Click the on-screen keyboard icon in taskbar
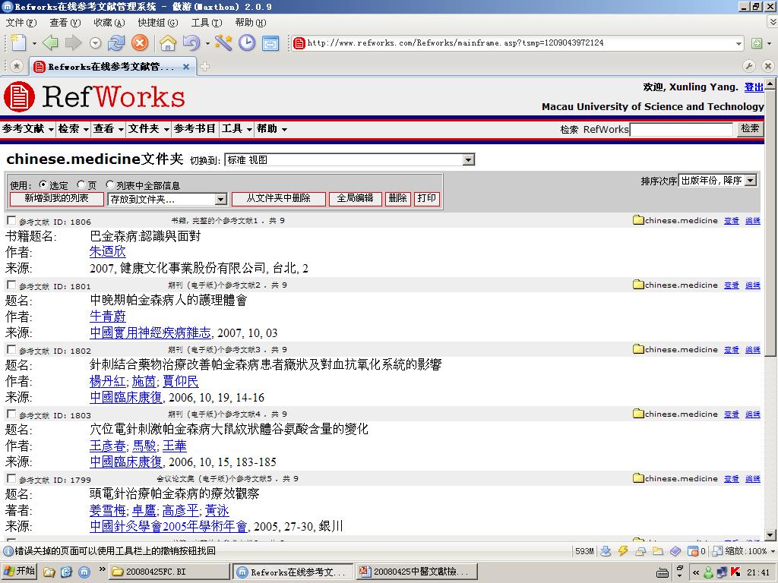Image resolution: width=778 pixels, height=583 pixels. click(x=663, y=572)
